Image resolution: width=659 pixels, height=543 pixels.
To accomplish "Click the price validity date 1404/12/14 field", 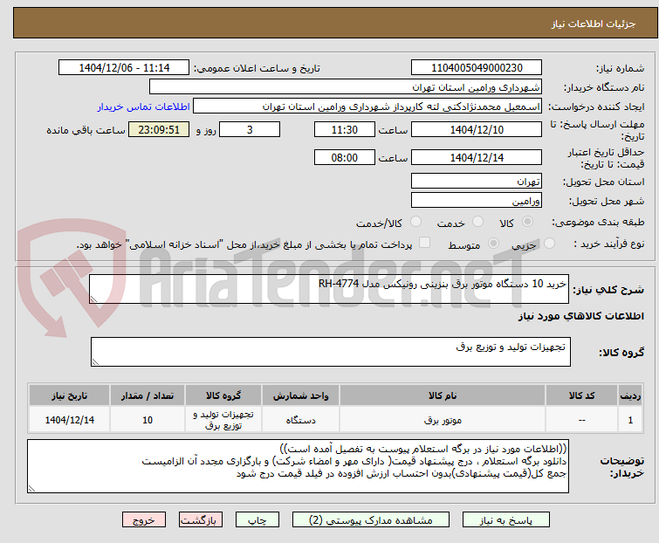I will [477, 157].
